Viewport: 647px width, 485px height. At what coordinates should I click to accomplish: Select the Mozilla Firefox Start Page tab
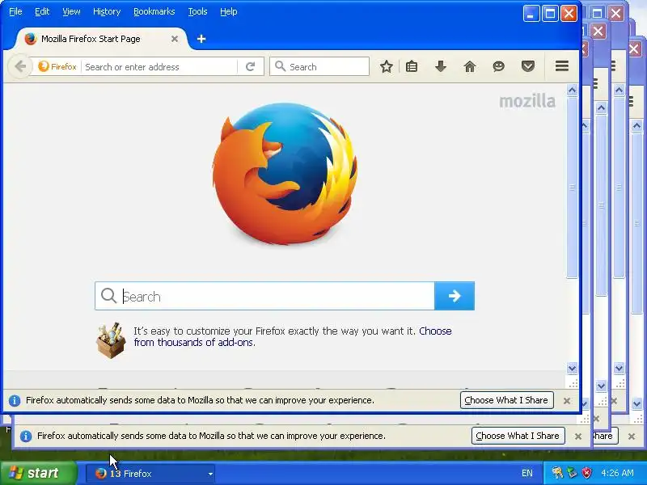click(102, 39)
